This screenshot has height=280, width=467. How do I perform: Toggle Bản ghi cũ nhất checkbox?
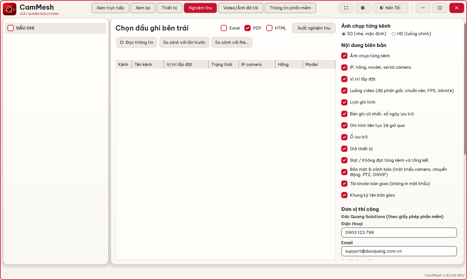(344, 114)
